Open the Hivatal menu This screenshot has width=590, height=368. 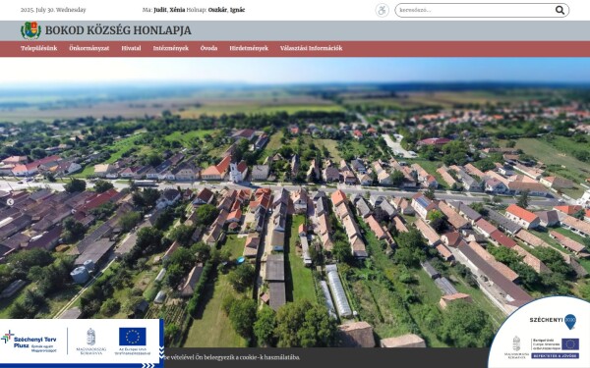pyautogui.click(x=131, y=48)
